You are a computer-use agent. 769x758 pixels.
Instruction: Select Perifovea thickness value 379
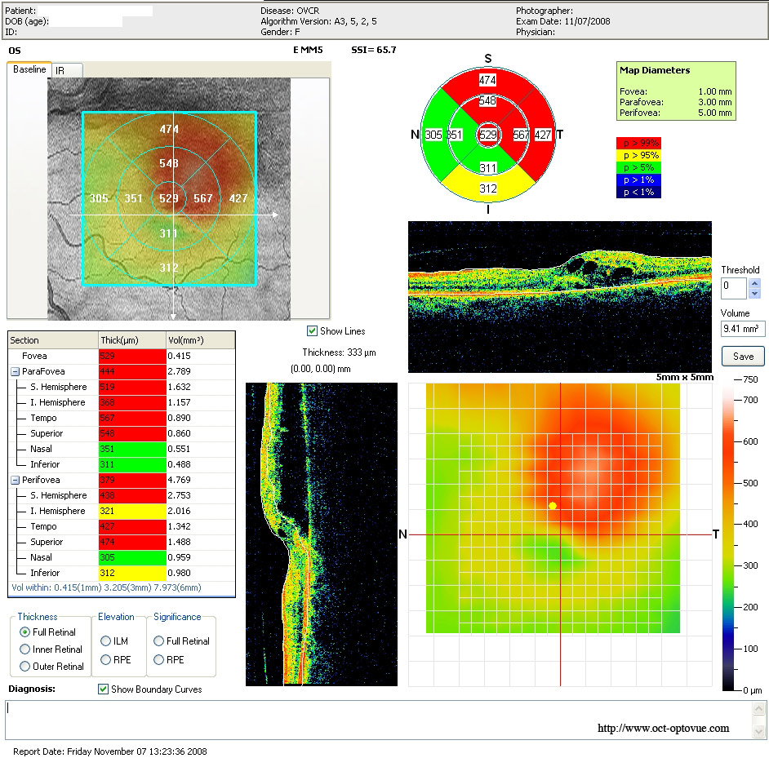click(x=132, y=480)
